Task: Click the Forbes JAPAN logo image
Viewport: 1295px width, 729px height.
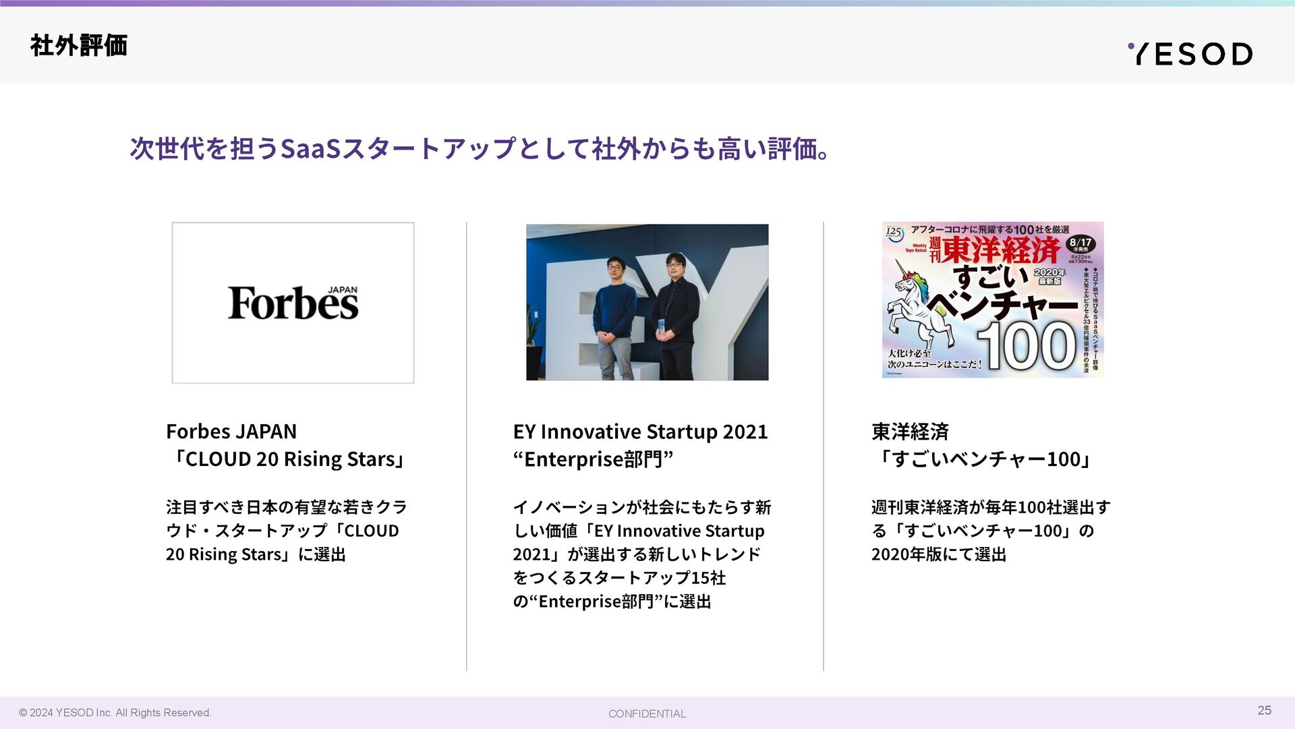Action: pos(293,303)
